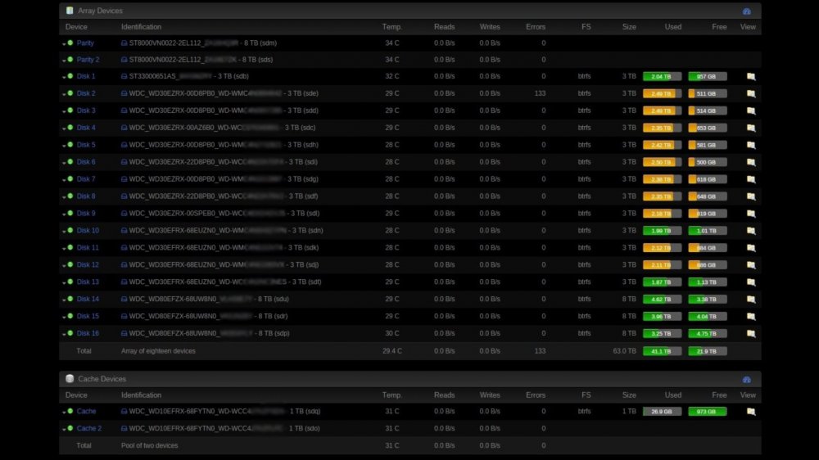Viewport: 819px width, 460px height.
Task: Open the Disk 1 file browser icon
Action: pos(750,76)
